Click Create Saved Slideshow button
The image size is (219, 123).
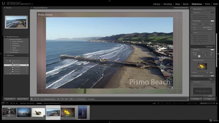coord(181,8)
